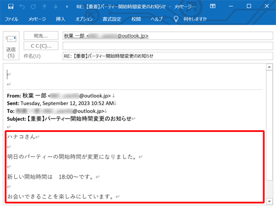Click the line 新しい開始時間は 18:00～です。
This screenshot has width=276, height=208.
click(50, 177)
